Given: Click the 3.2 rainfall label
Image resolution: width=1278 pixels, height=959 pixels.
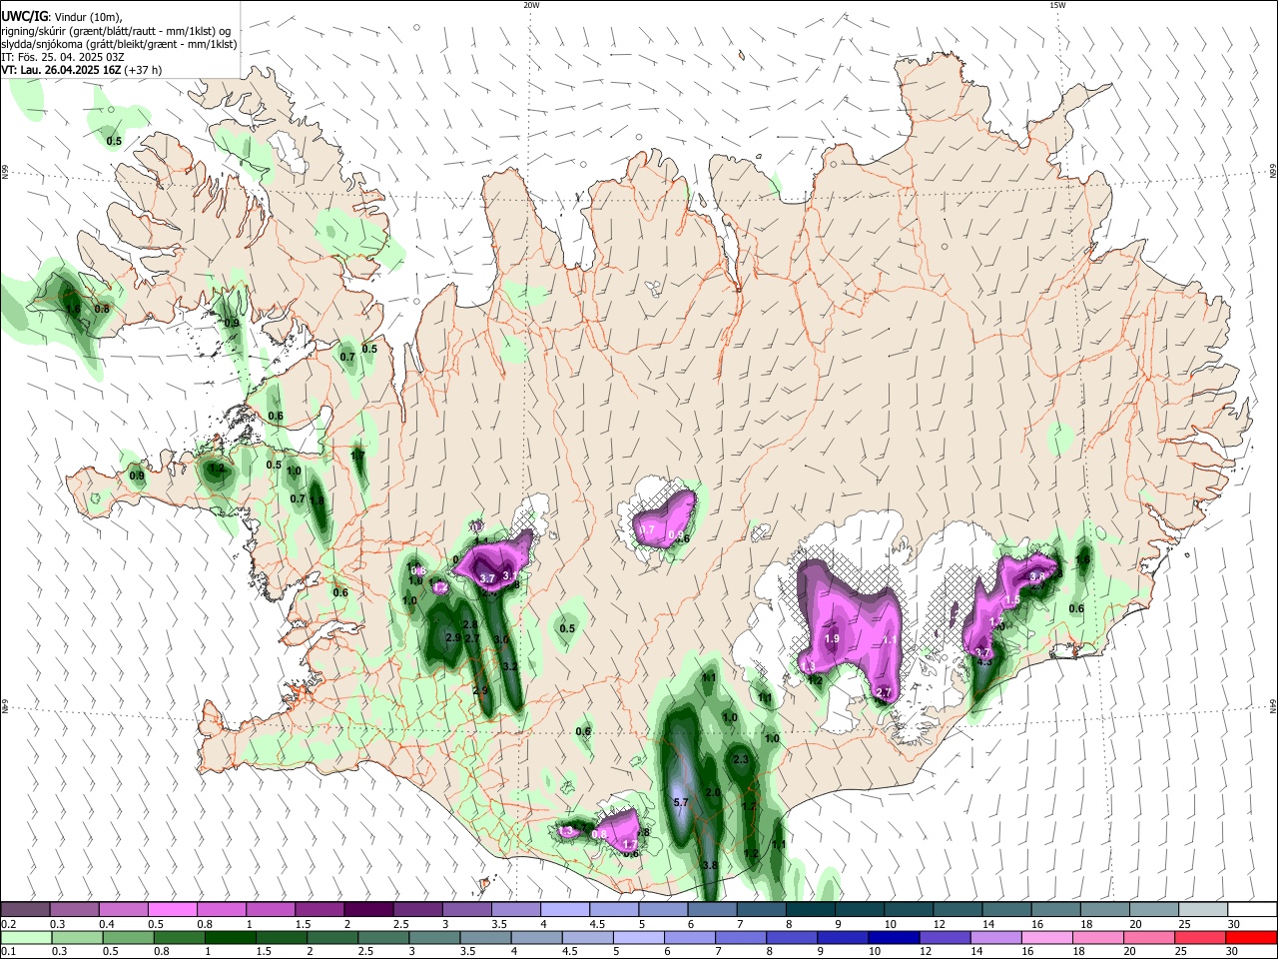Looking at the screenshot, I should [x=509, y=666].
